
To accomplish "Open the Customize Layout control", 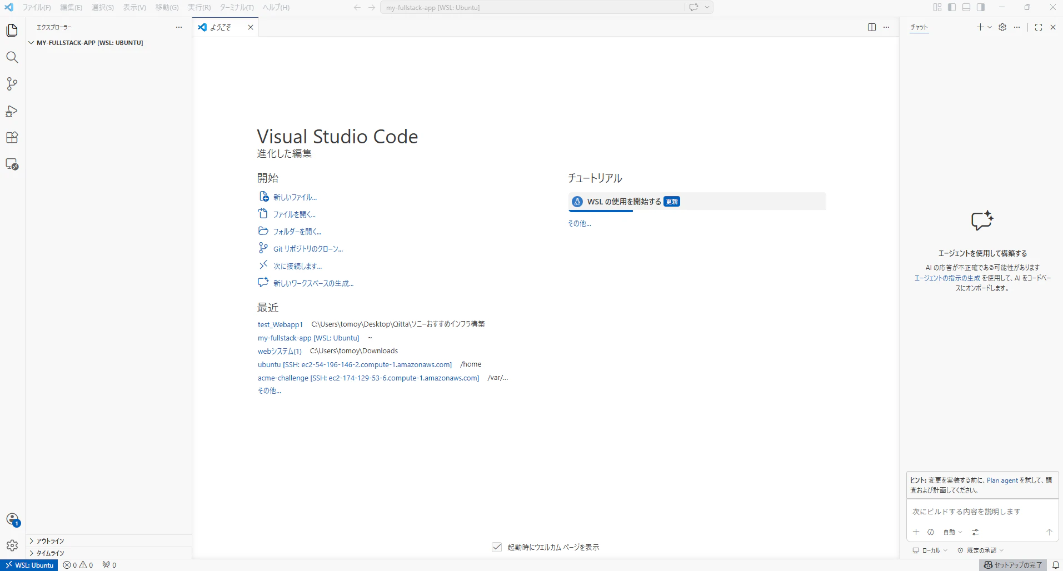I will [937, 7].
